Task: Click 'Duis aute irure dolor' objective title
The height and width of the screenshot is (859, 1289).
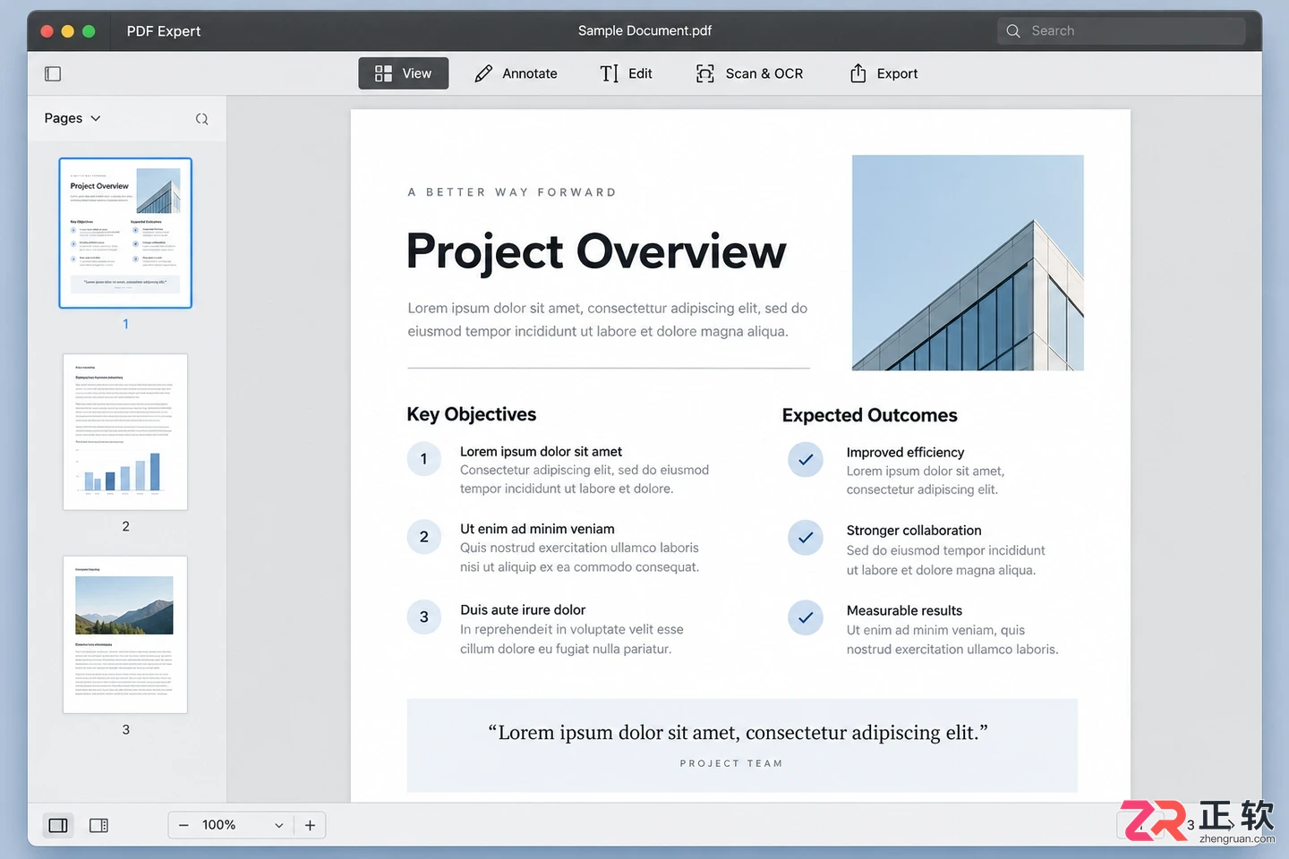Action: click(x=523, y=609)
